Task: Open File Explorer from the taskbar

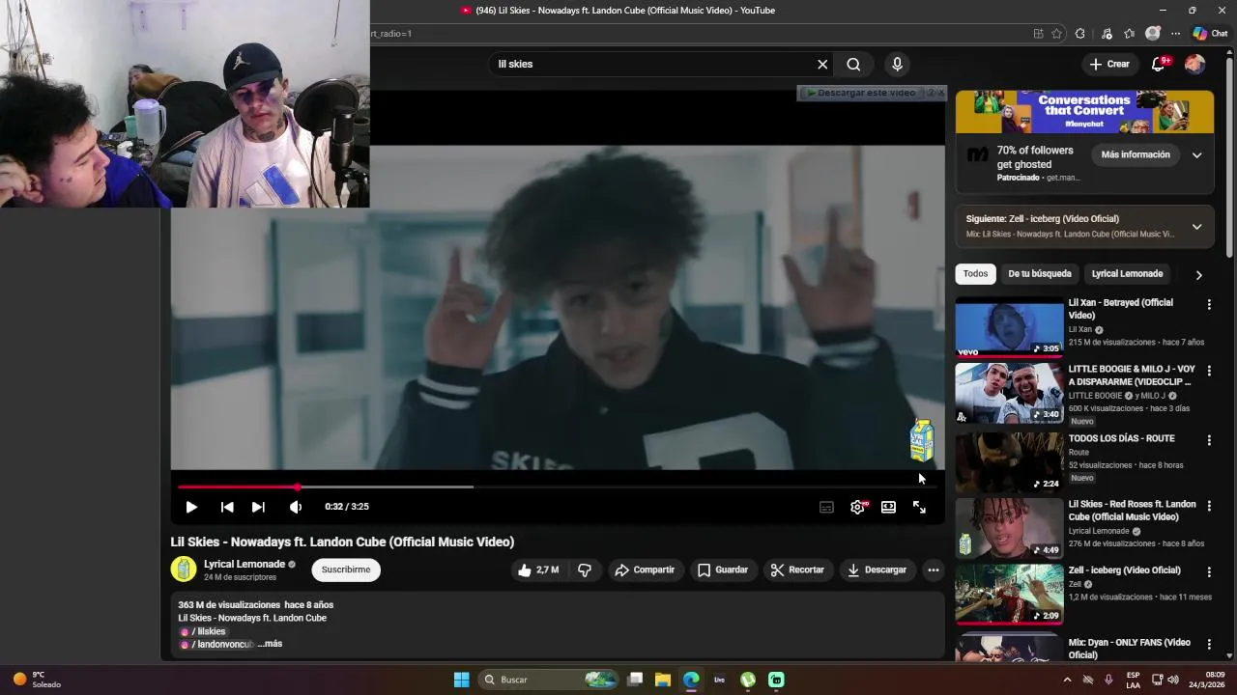Action: [663, 680]
